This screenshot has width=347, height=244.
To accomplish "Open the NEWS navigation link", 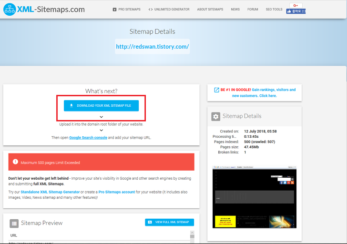I will (235, 9).
